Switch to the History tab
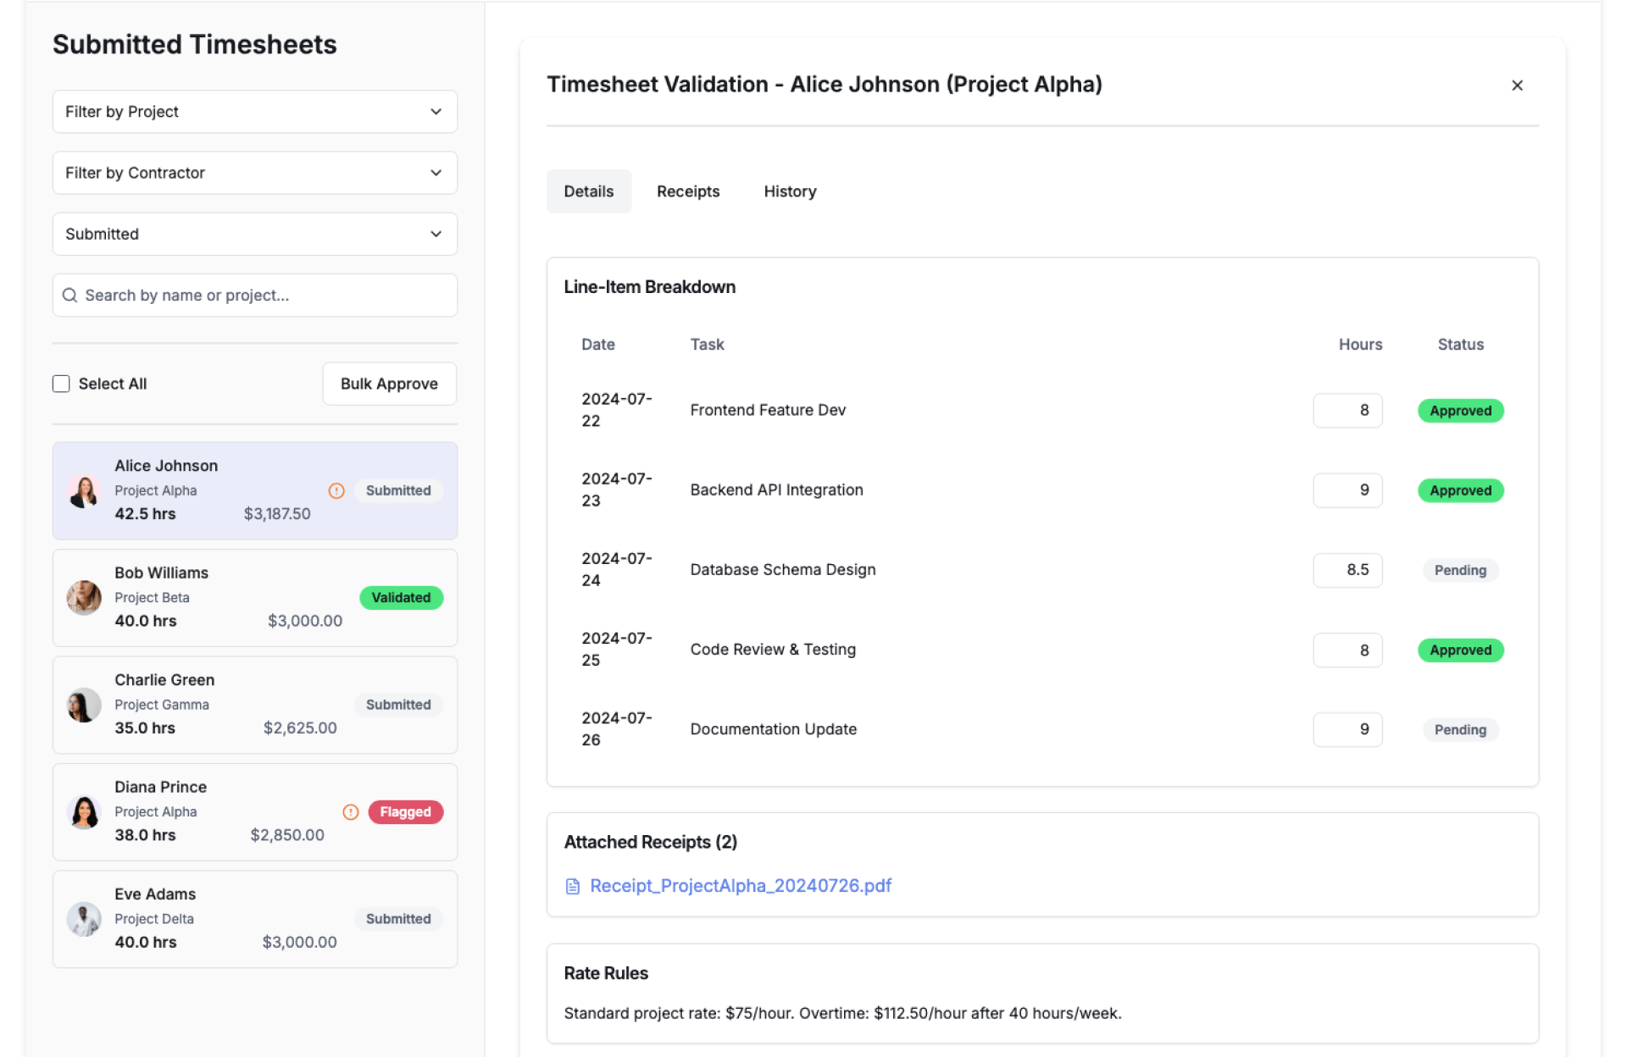Viewport: 1627px width, 1057px height. (790, 191)
